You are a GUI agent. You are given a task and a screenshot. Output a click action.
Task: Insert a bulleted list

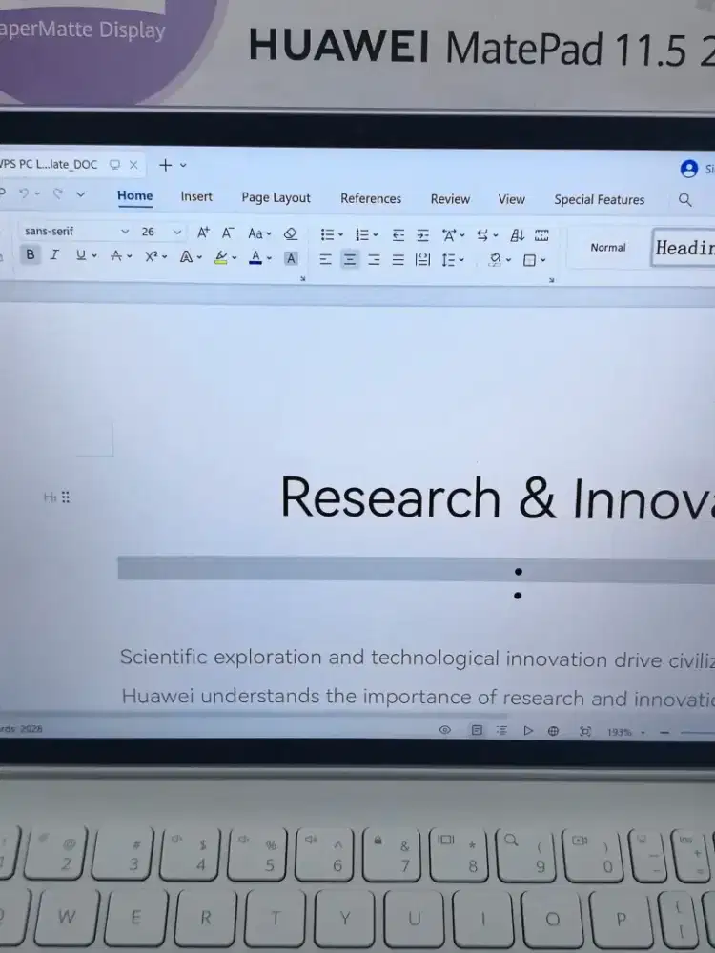327,234
